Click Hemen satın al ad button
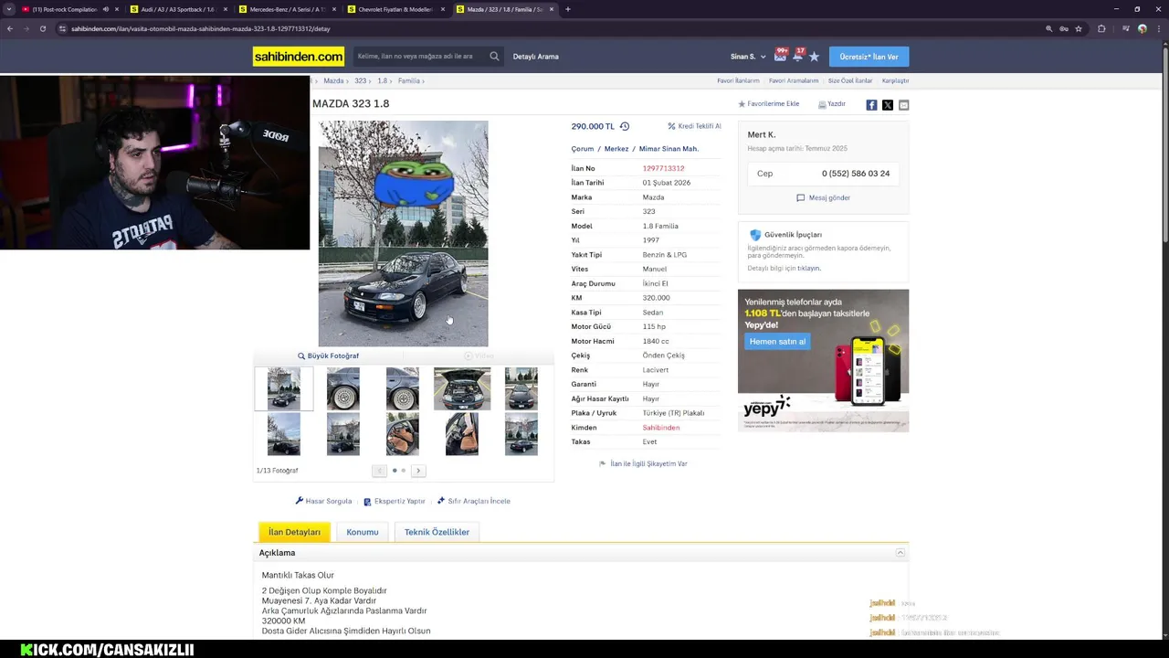Viewport: 1169px width, 658px height. (x=777, y=341)
